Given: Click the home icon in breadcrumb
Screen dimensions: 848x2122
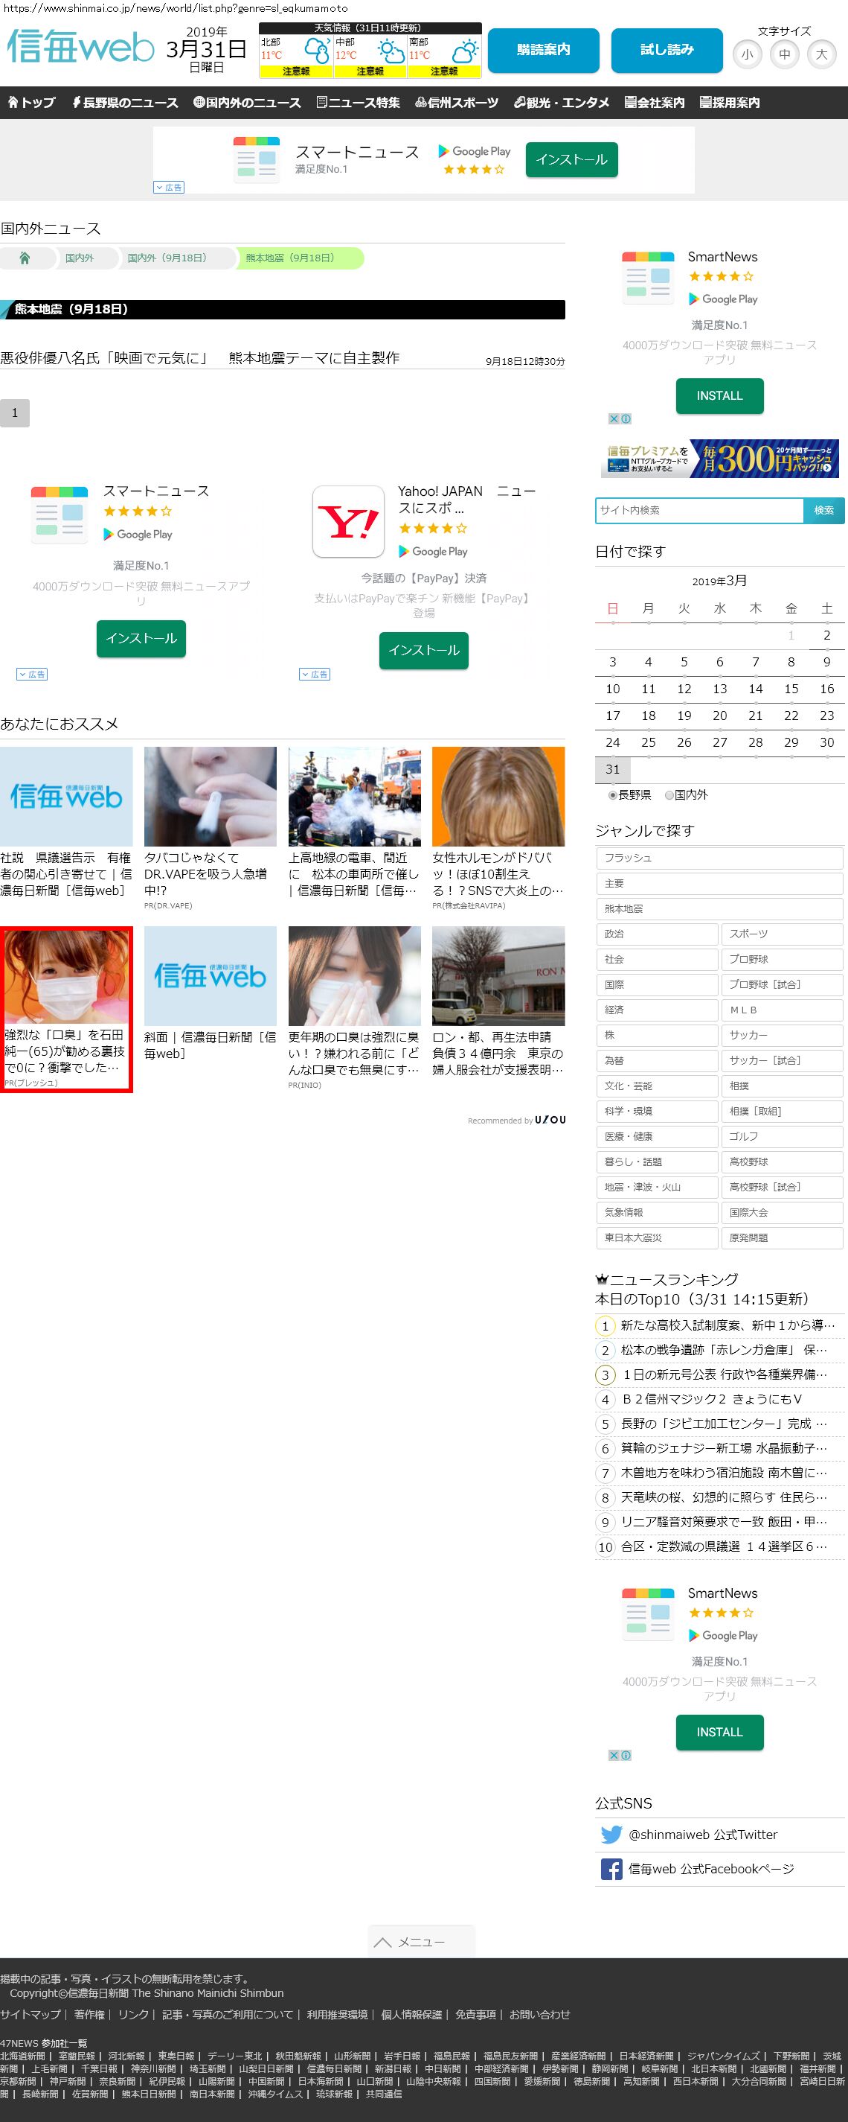Looking at the screenshot, I should pos(25,258).
